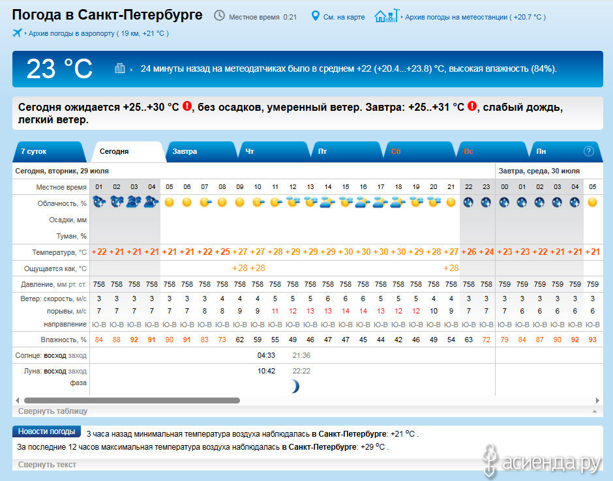Open Архив погоды на метеостанции link
Screen dimensions: 613x481
click(x=475, y=17)
